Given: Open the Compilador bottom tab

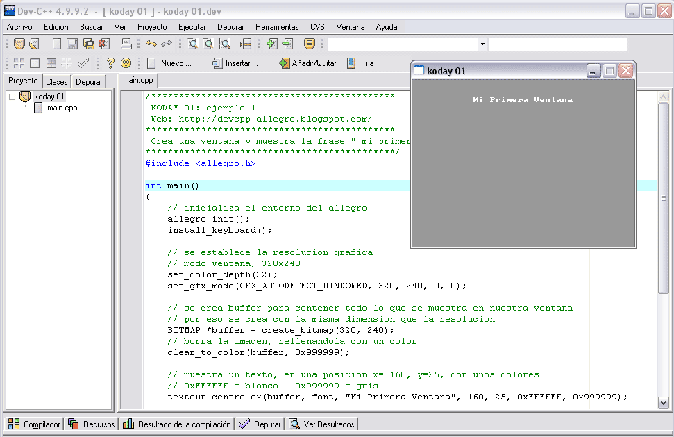Looking at the screenshot, I should (34, 424).
